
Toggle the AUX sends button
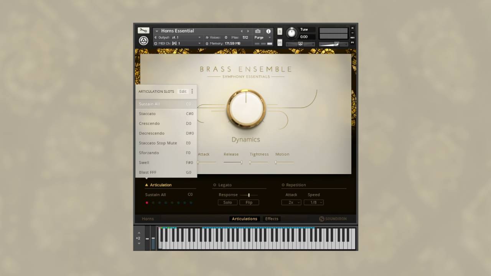[353, 38]
